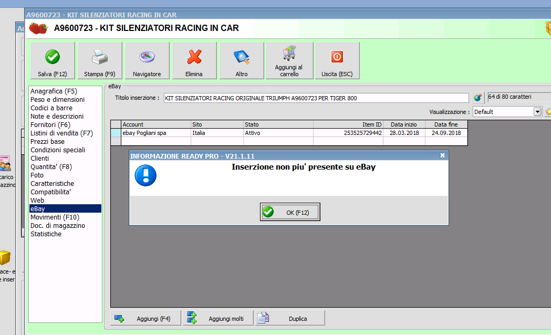The width and height of the screenshot is (551, 335).
Task: Click the Uscita (ESC) exit button
Action: [337, 61]
